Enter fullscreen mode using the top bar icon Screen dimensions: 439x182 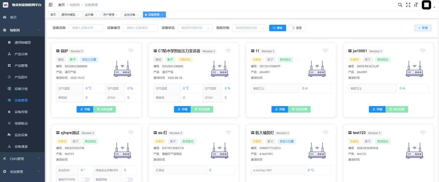pyautogui.click(x=408, y=5)
